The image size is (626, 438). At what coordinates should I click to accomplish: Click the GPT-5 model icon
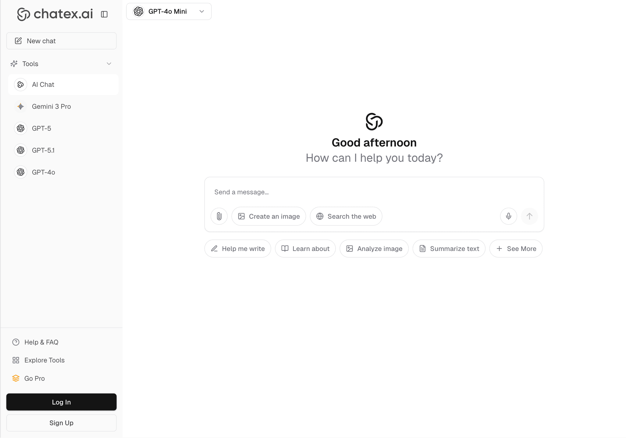click(x=20, y=128)
